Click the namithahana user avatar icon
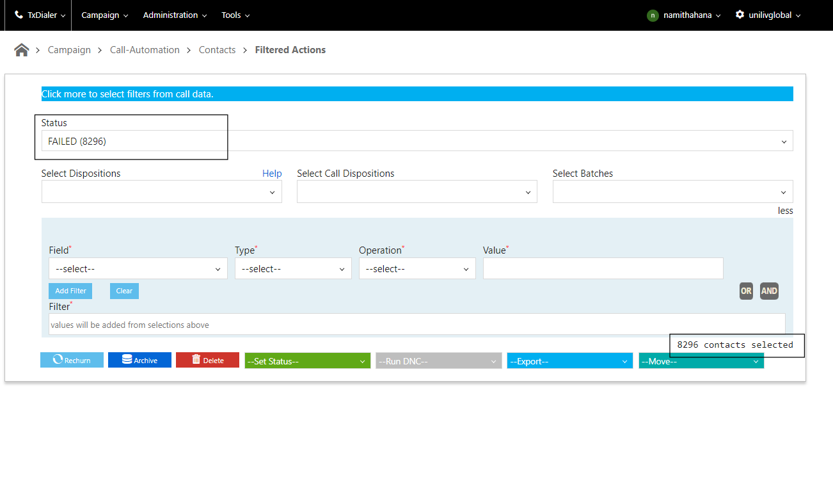Image resolution: width=833 pixels, height=504 pixels. pos(653,15)
